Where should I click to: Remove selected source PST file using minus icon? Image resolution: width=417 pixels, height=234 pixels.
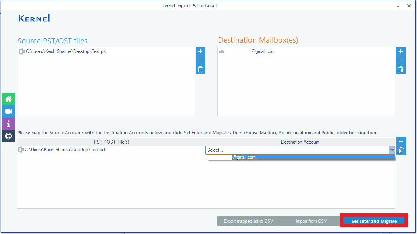coord(200,60)
